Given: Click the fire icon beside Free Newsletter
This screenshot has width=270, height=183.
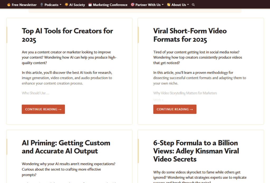Looking at the screenshot, I should coord(9,5).
